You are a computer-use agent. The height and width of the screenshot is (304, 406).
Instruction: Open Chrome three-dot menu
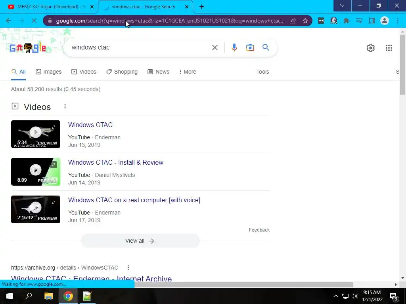tap(397, 21)
